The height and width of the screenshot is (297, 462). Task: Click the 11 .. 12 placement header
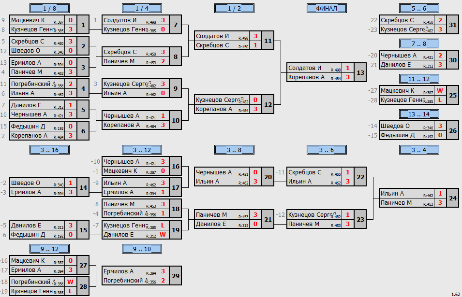419,79
